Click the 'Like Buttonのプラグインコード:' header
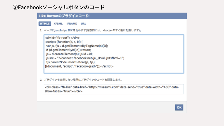 (x=64, y=16)
